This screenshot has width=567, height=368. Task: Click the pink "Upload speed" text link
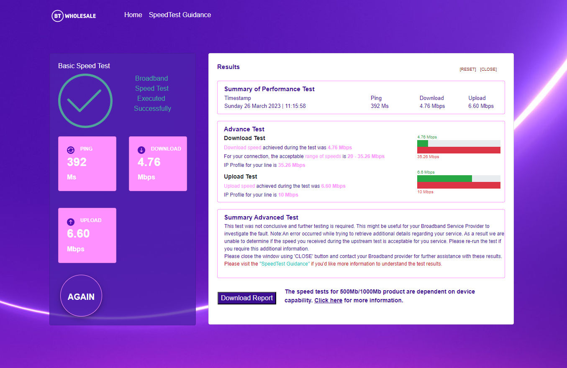tap(239, 186)
